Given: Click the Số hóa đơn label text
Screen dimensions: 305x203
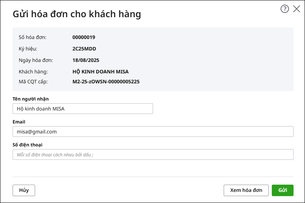Looking at the screenshot, I should point(32,37).
